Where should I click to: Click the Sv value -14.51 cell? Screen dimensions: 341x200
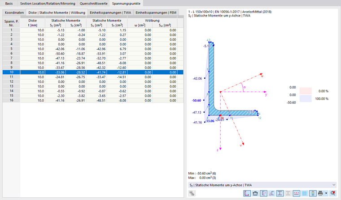coord(117,77)
